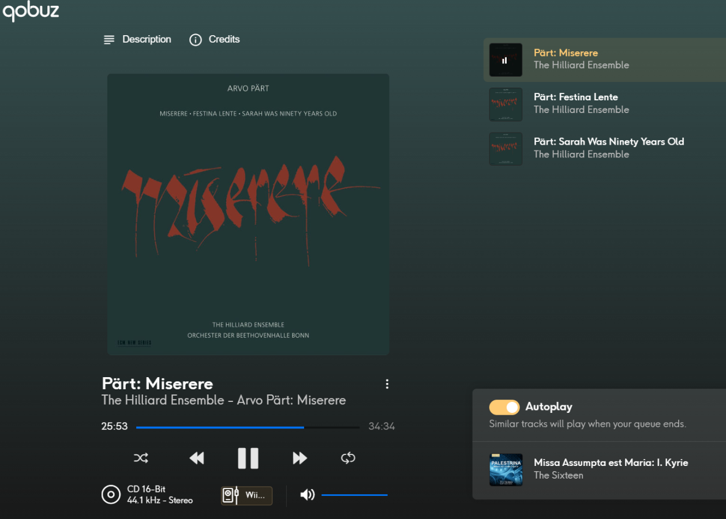The height and width of the screenshot is (519, 726).
Task: Open the Credits tab
Action: (x=215, y=40)
